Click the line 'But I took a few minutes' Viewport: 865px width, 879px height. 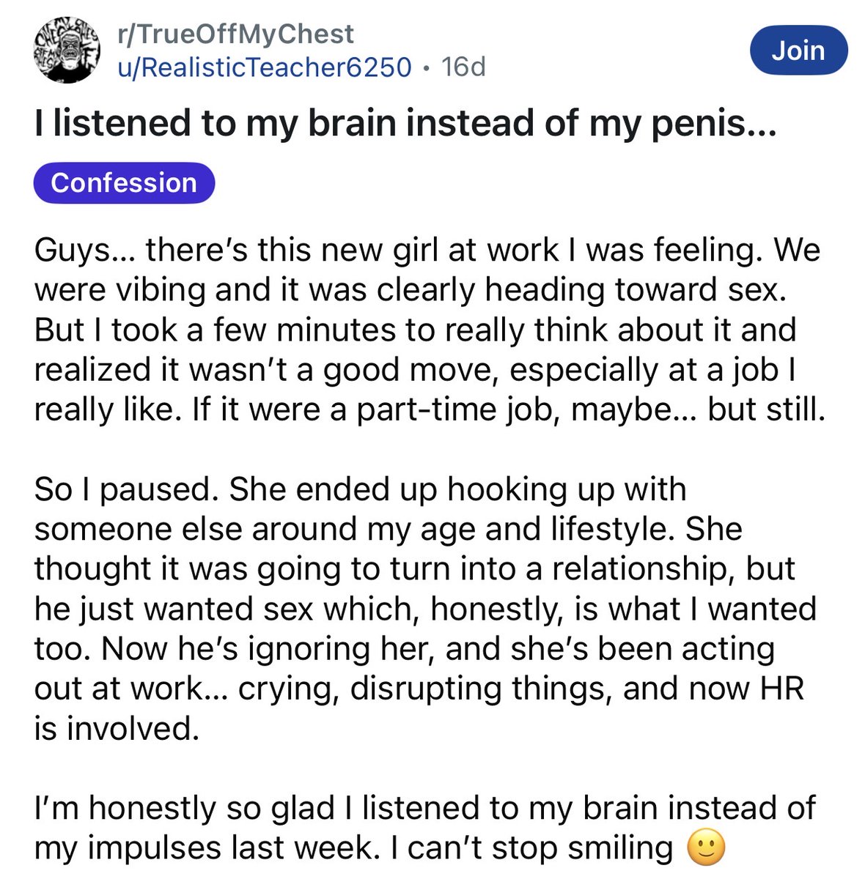tap(414, 330)
